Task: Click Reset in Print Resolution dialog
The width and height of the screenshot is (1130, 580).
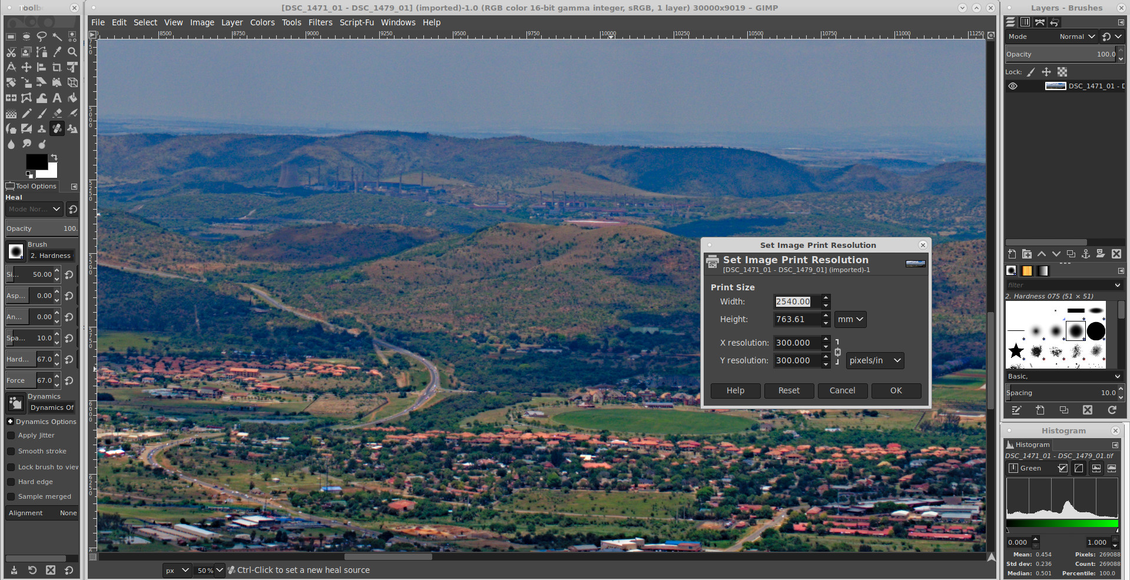Action: coord(788,390)
